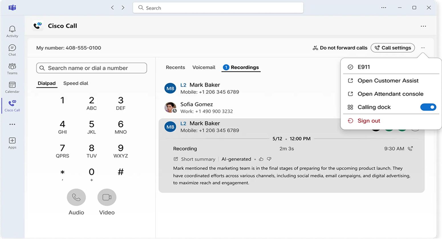This screenshot has height=239, width=442.
Task: Click thumbs up on AI summary
Action: tap(261, 159)
